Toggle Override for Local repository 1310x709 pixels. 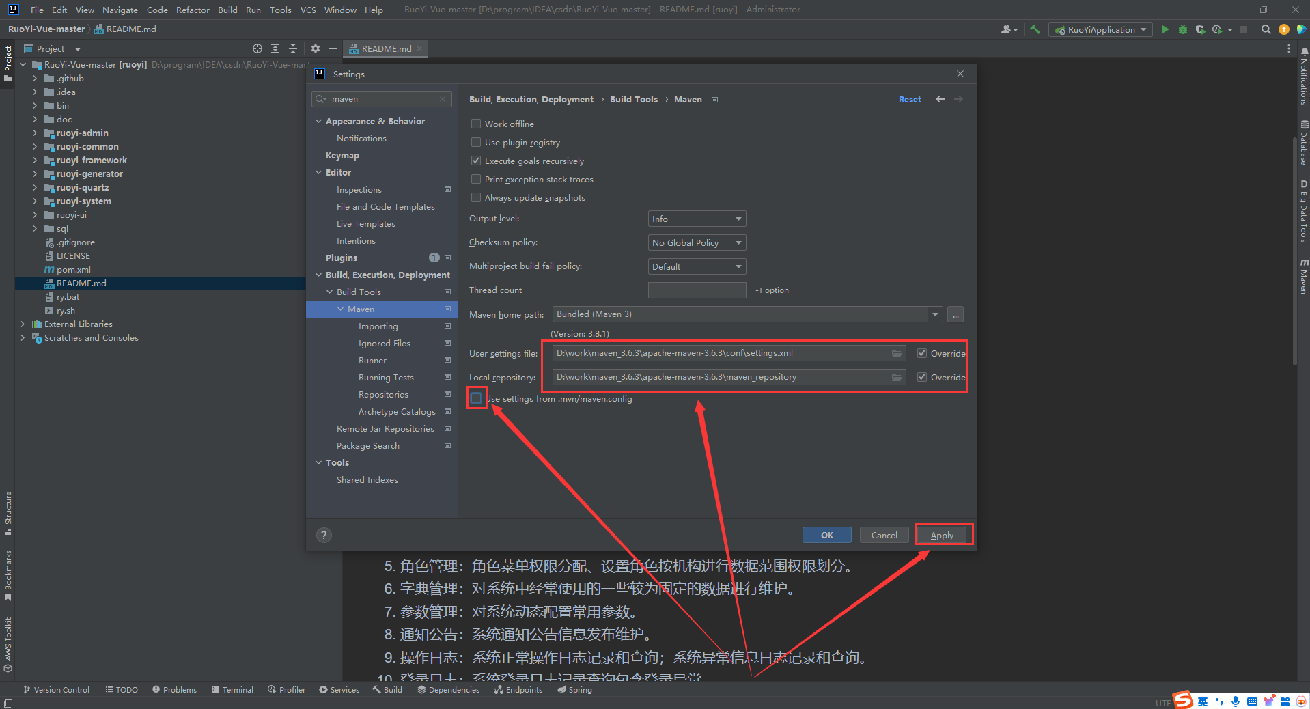point(921,377)
